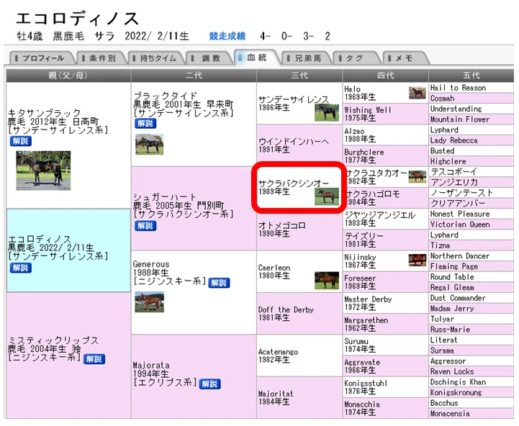Image resolution: width=519 pixels, height=426 pixels.
Task: Open the 兄弟馬 tab
Action: (x=307, y=58)
